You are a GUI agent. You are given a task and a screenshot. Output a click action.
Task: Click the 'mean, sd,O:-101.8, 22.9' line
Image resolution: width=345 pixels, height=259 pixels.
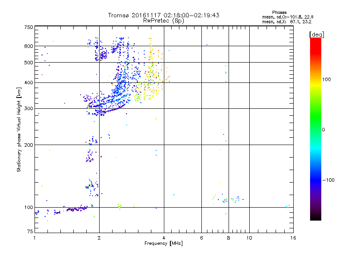point(288,17)
